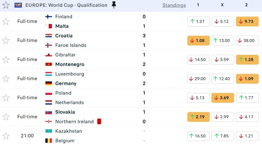Open EUROPE: World Cup - Qualification league
The width and height of the screenshot is (262, 145).
[66, 5]
